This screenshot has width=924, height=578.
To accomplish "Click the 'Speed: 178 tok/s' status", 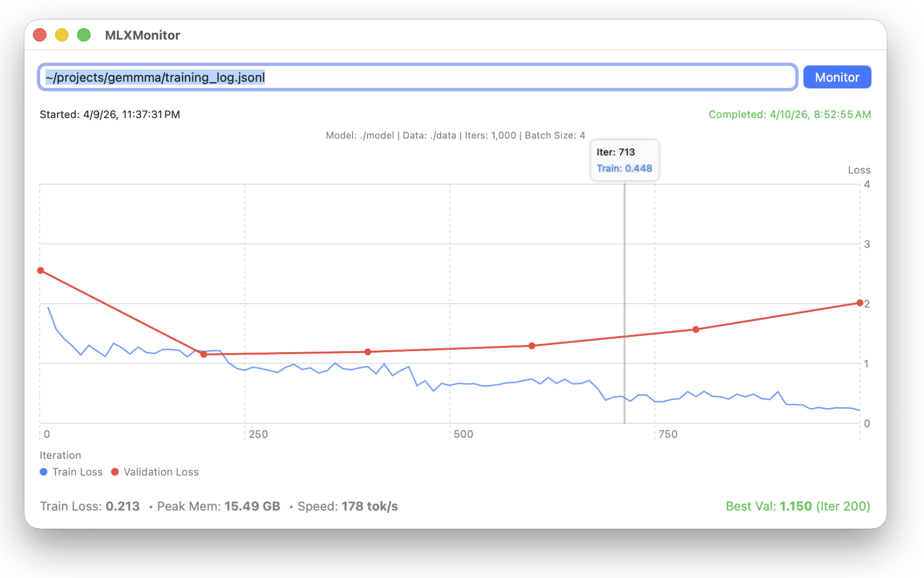I will click(x=348, y=506).
